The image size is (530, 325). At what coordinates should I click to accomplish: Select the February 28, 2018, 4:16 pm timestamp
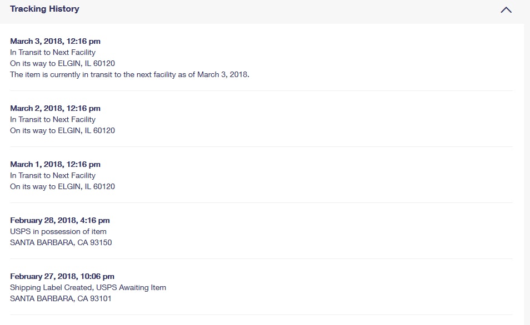click(59, 220)
